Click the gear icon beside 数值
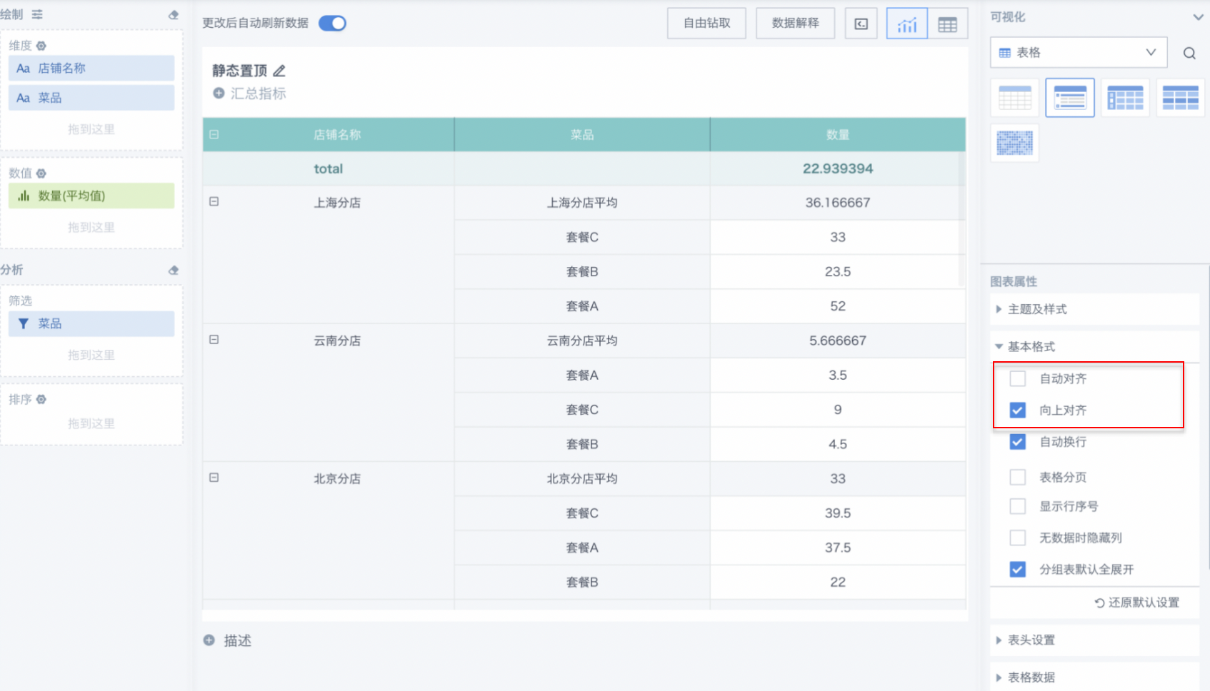 click(x=41, y=173)
